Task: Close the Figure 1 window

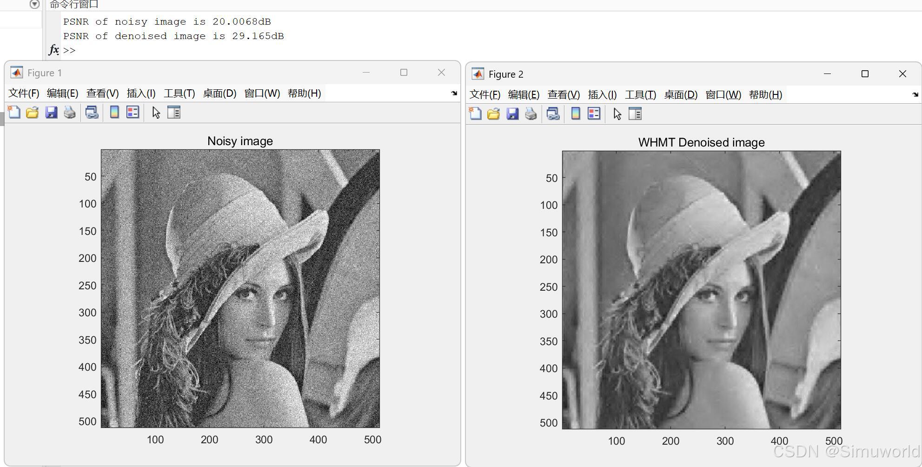Action: tap(441, 72)
